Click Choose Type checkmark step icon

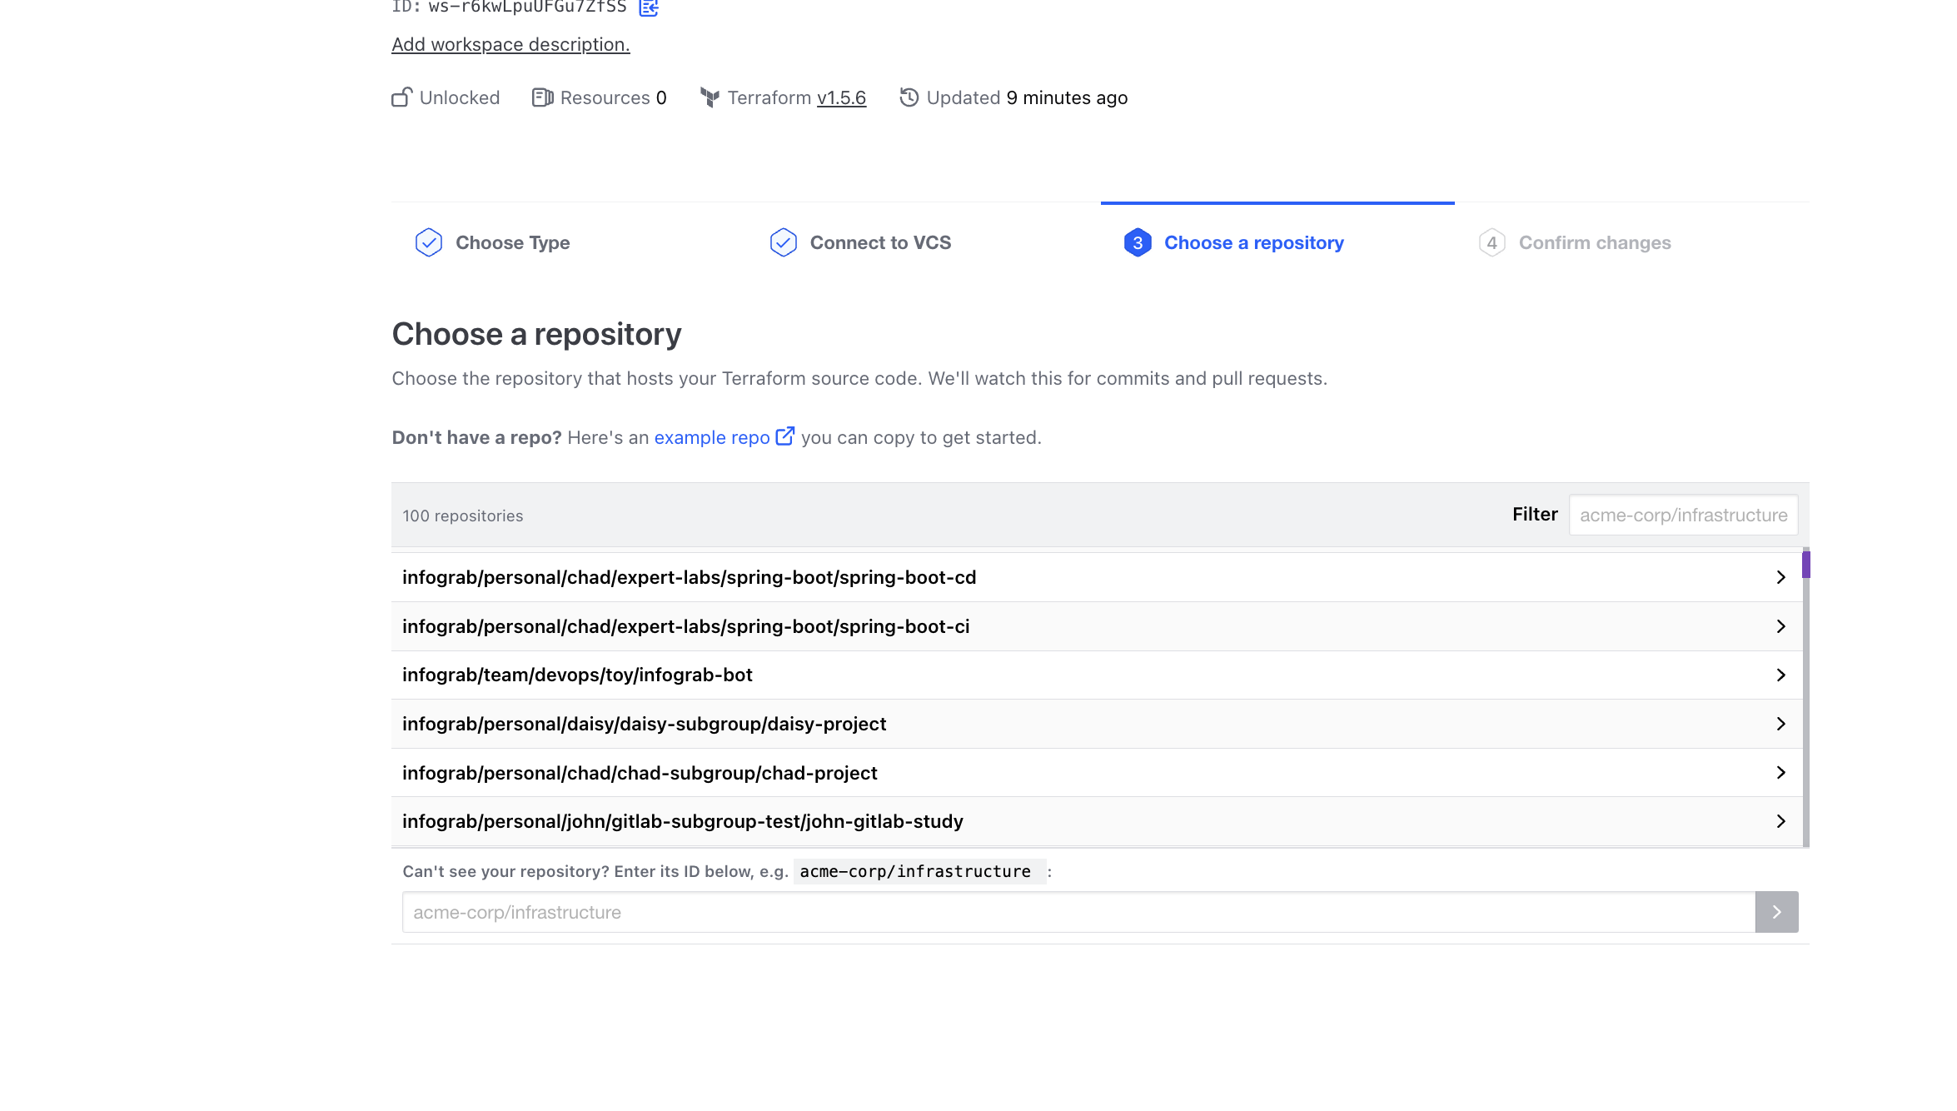click(429, 242)
